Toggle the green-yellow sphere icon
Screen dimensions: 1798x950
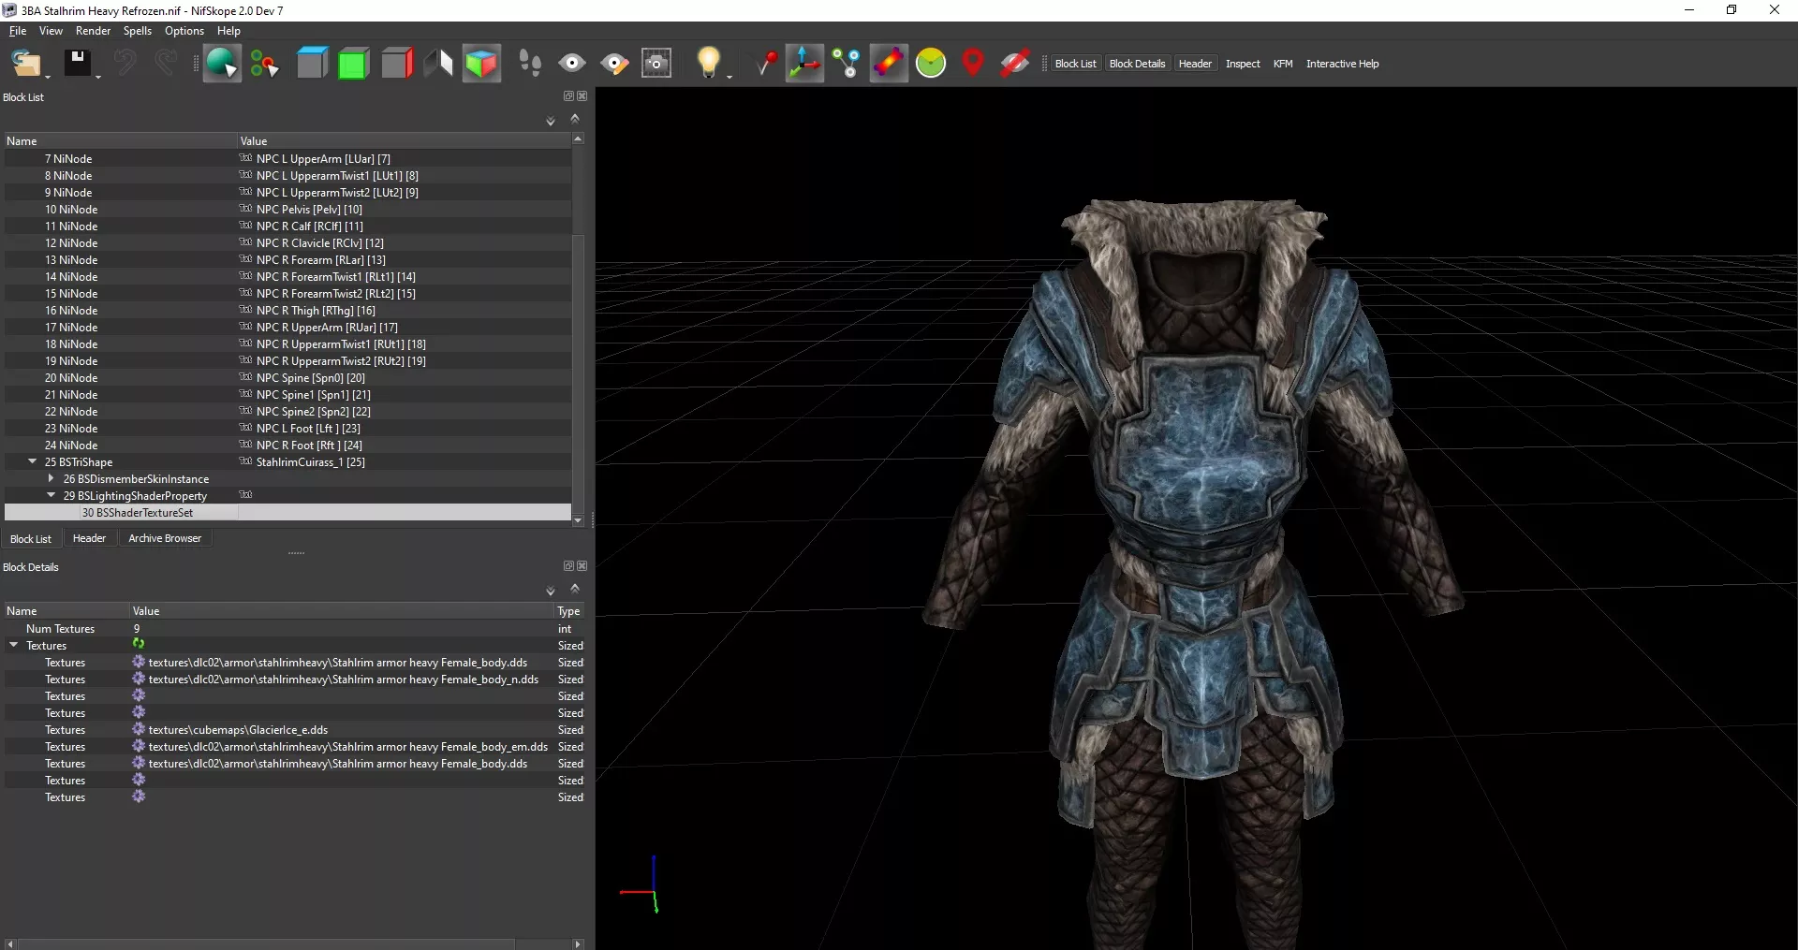931,64
